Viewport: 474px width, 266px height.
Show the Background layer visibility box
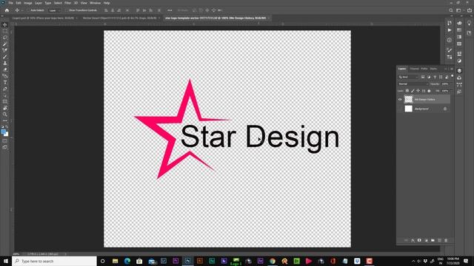tap(400, 109)
